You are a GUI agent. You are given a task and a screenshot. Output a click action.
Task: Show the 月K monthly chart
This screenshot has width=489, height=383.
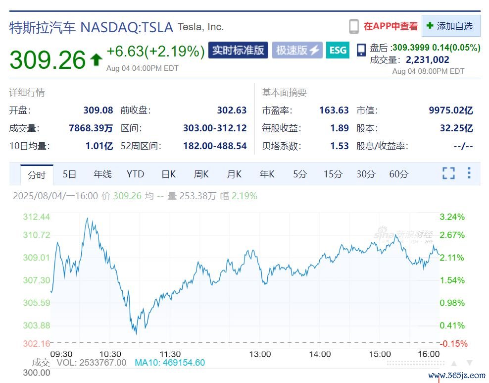click(234, 174)
